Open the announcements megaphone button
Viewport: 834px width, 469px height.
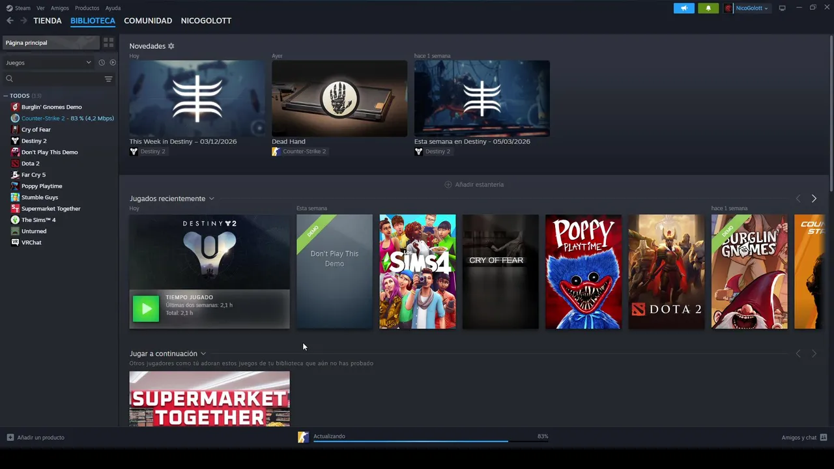click(683, 8)
